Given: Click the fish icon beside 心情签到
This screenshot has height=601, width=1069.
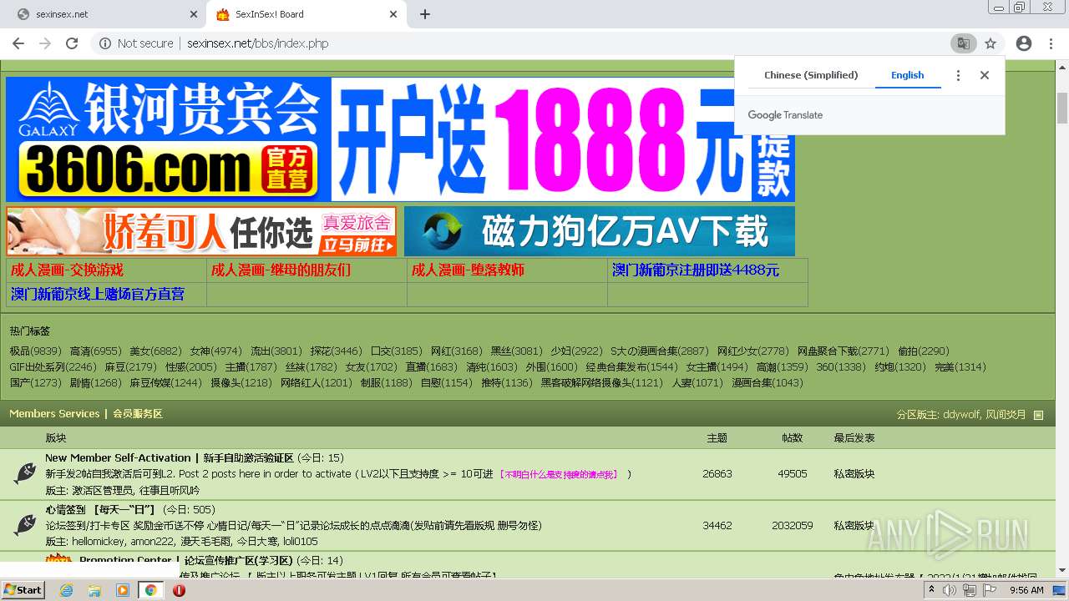Looking at the screenshot, I should [25, 525].
